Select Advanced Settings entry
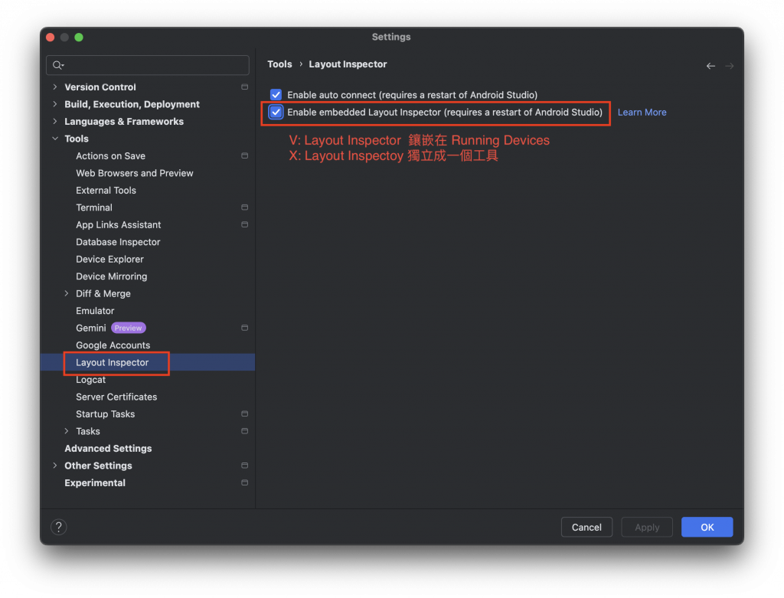 (x=108, y=449)
